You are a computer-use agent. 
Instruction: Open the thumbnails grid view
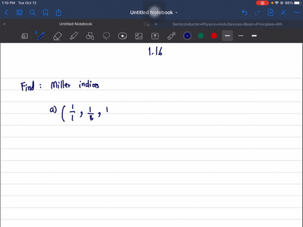point(20,13)
